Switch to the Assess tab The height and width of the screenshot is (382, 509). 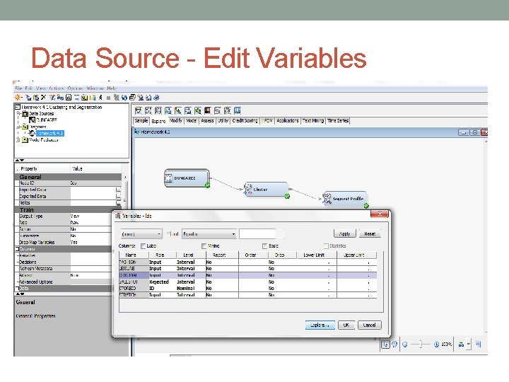tap(207, 120)
